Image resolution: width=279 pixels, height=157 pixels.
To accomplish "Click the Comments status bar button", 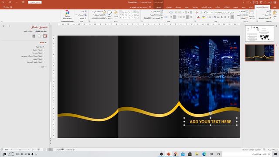I will pyautogui.click(x=60, y=150).
